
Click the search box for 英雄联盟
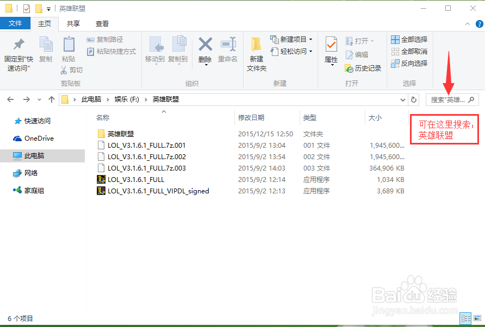452,100
